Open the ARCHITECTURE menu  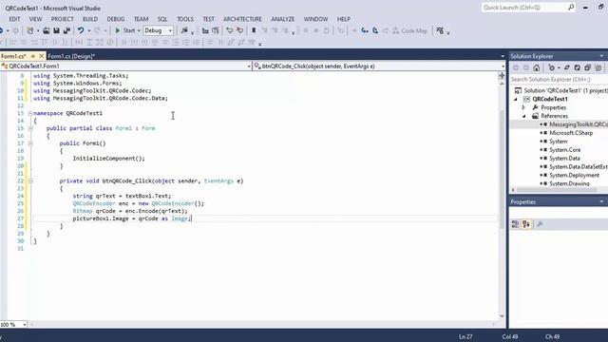(x=242, y=19)
